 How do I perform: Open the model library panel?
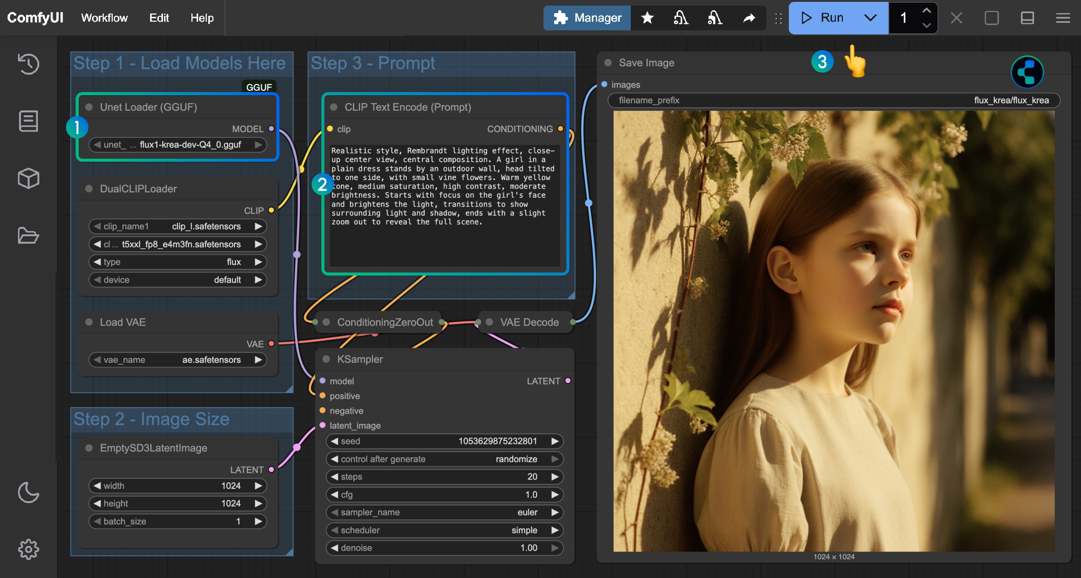[x=28, y=178]
